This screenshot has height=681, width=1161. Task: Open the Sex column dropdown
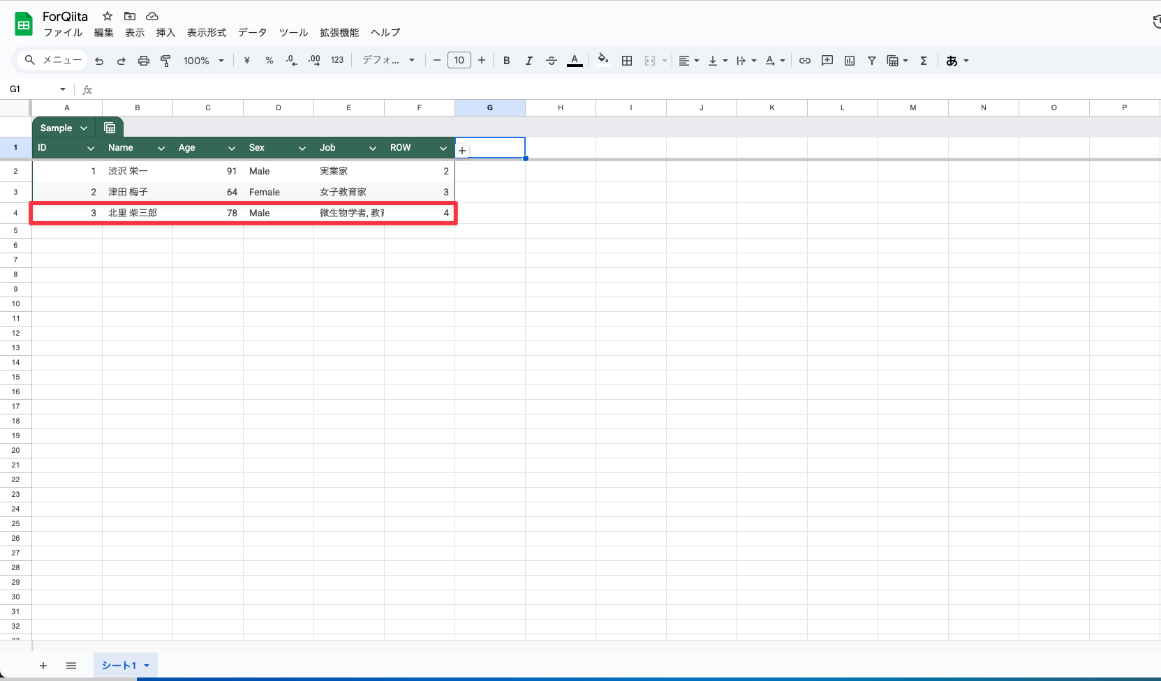302,148
